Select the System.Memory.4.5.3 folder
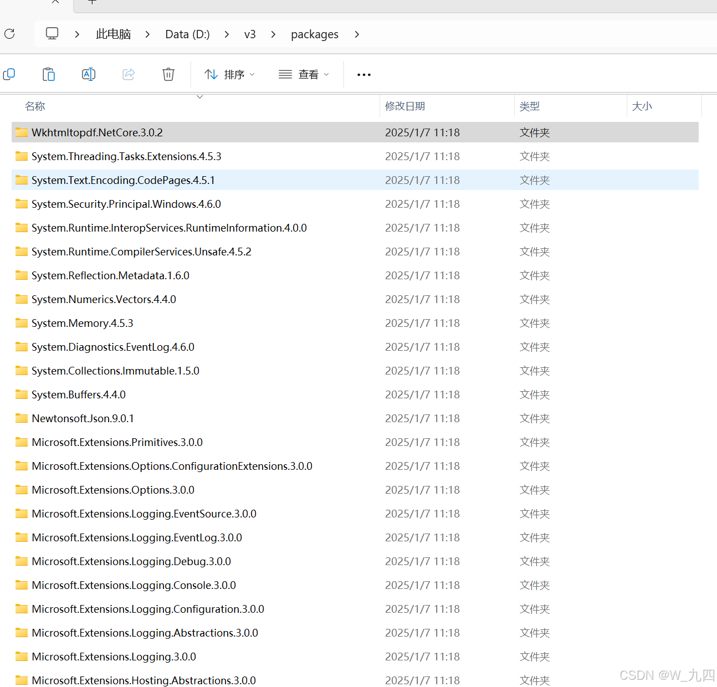The image size is (717, 687). coord(355,323)
